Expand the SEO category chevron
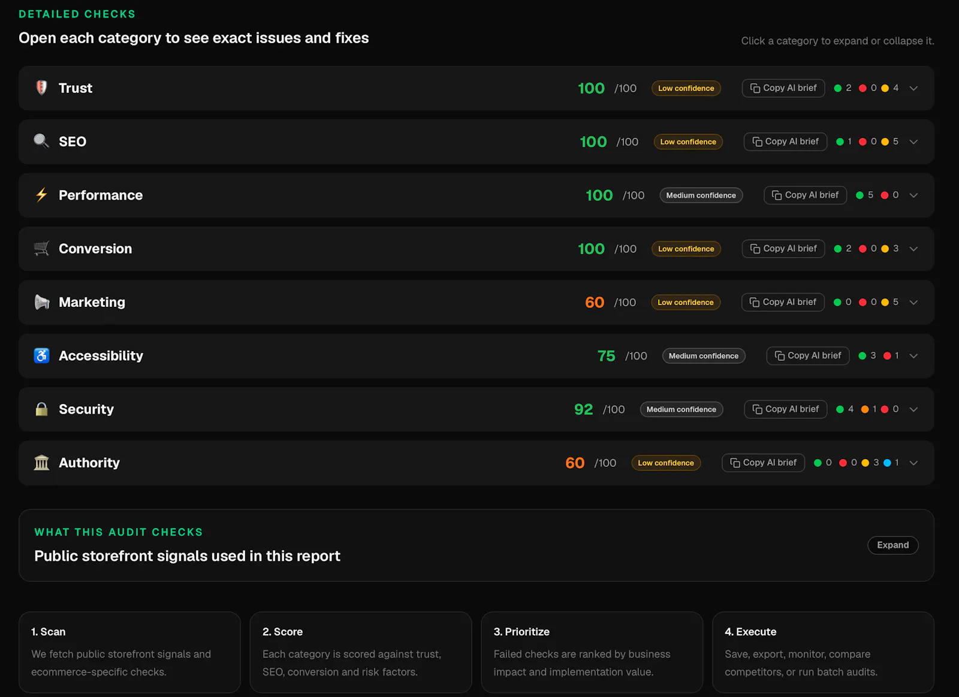 click(913, 141)
